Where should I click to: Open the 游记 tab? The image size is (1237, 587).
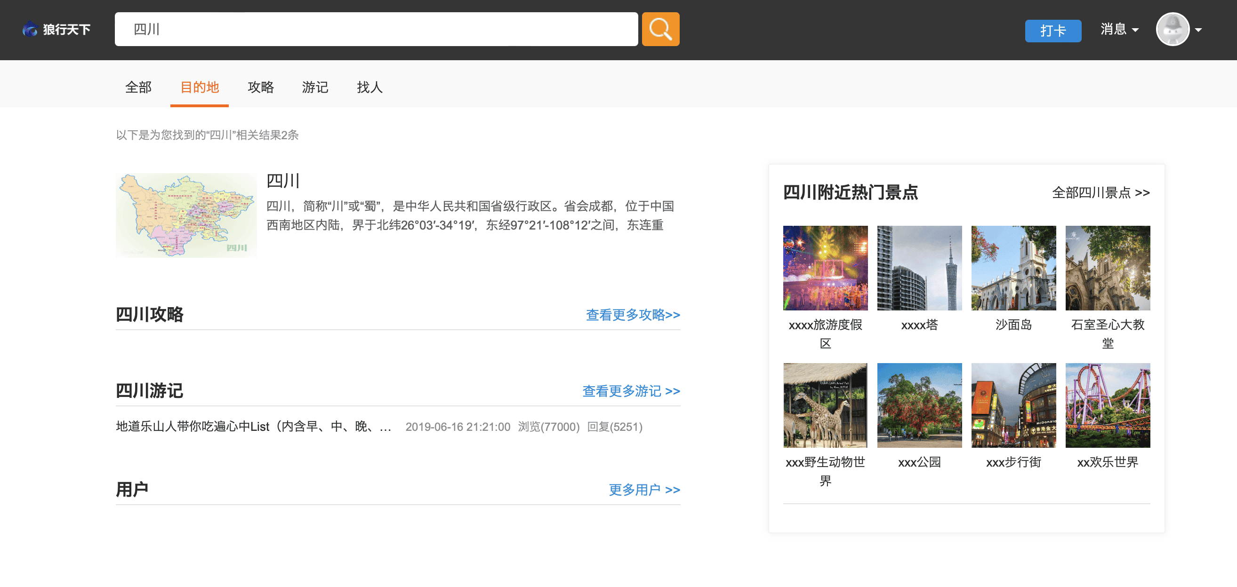(x=315, y=87)
